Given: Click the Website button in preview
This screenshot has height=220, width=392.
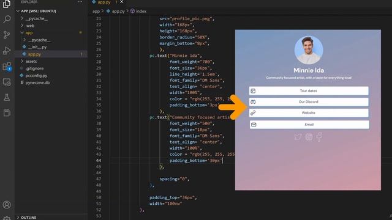Looking at the screenshot, I should tap(309, 112).
